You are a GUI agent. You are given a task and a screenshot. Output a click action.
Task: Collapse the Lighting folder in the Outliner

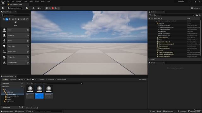point(156,23)
